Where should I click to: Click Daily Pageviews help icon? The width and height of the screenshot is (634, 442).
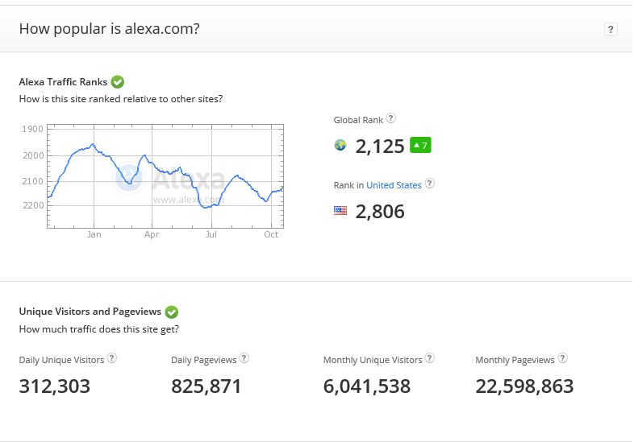pos(244,358)
